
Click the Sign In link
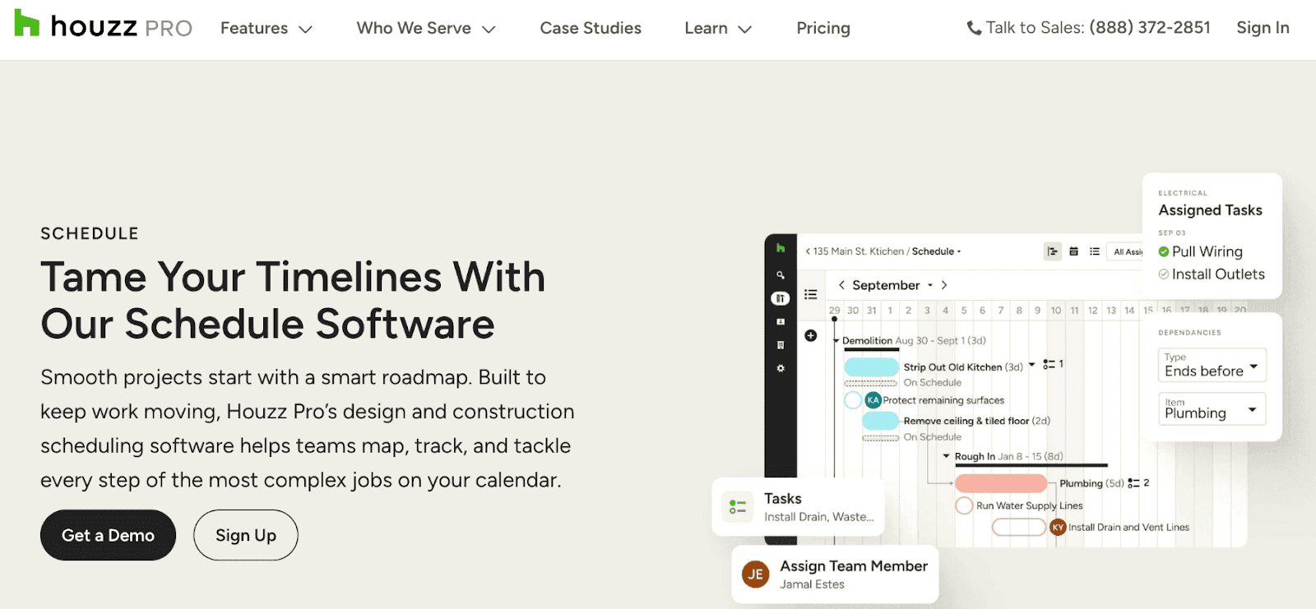tap(1263, 28)
